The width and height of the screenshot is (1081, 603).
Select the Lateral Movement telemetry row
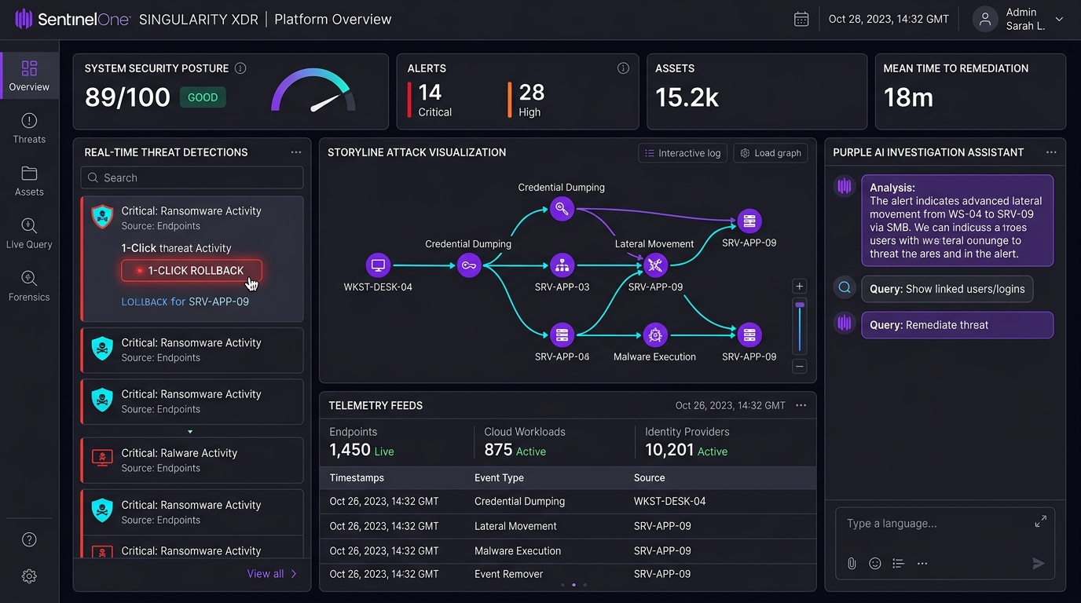click(x=567, y=526)
